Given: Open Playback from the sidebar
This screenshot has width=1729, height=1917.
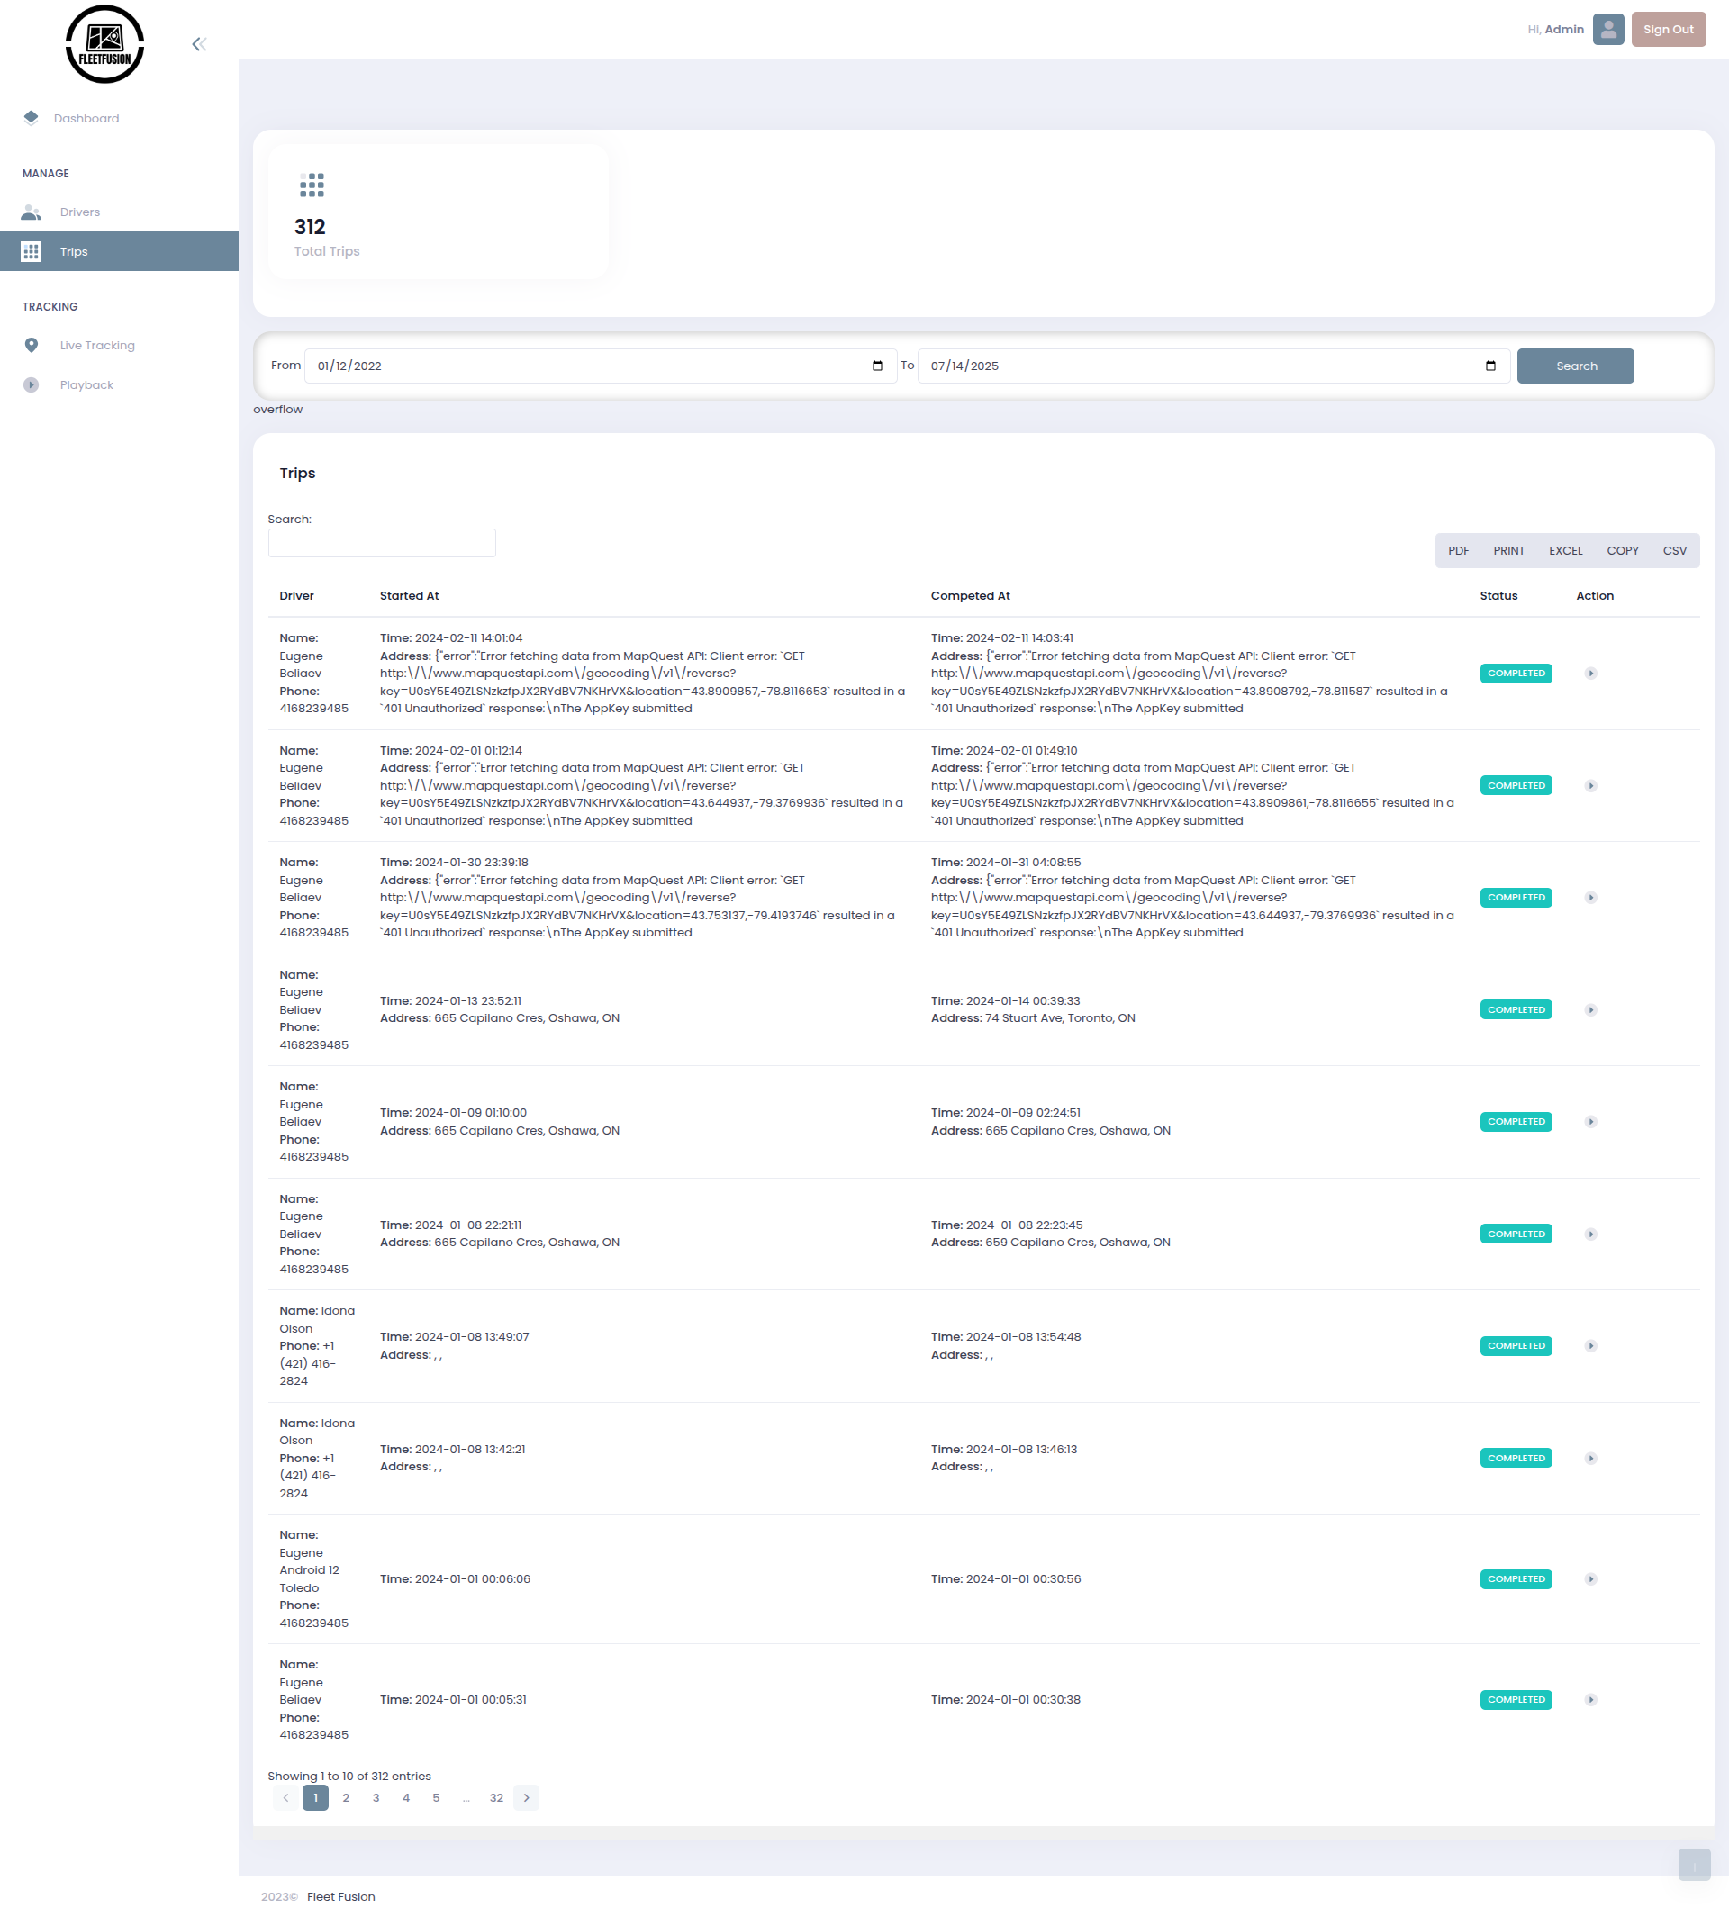Looking at the screenshot, I should click(x=86, y=384).
